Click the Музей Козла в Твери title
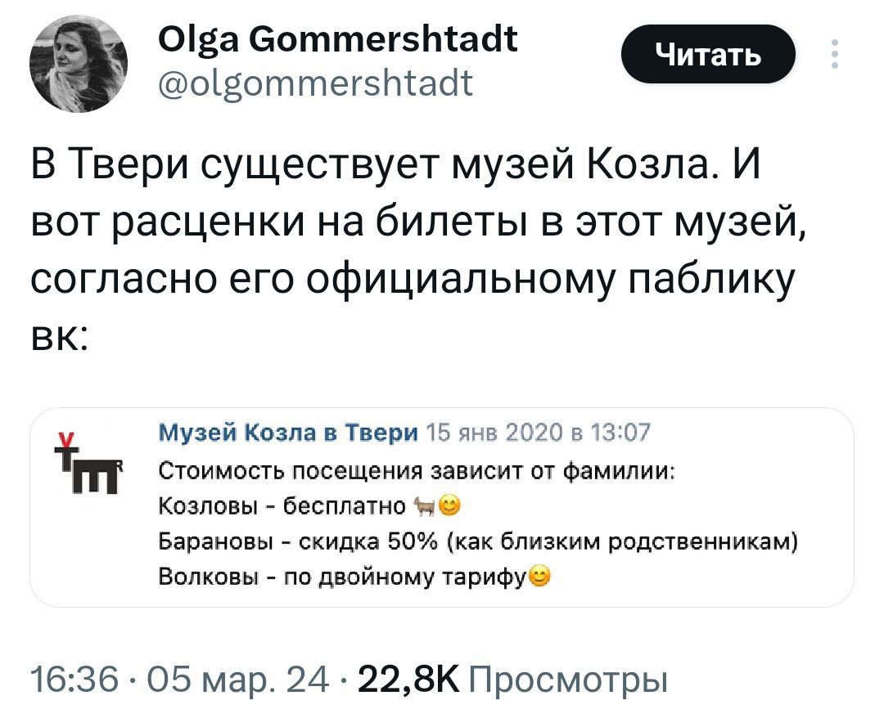Image resolution: width=884 pixels, height=718 pixels. click(287, 433)
